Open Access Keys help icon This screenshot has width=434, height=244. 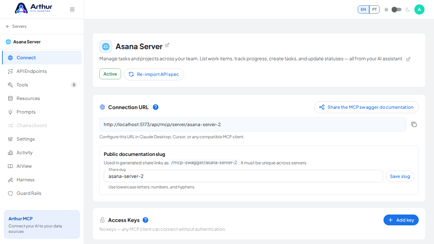(145, 220)
